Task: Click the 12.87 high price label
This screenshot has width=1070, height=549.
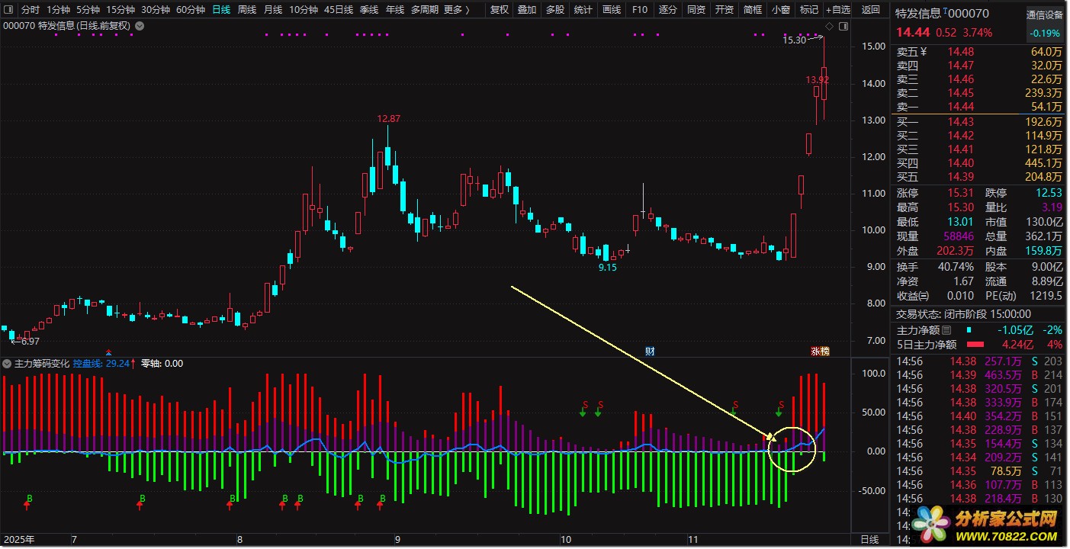Action: 389,119
